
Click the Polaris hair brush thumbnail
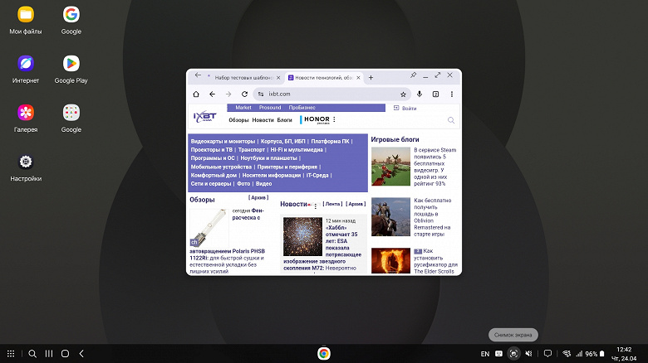[x=209, y=228]
